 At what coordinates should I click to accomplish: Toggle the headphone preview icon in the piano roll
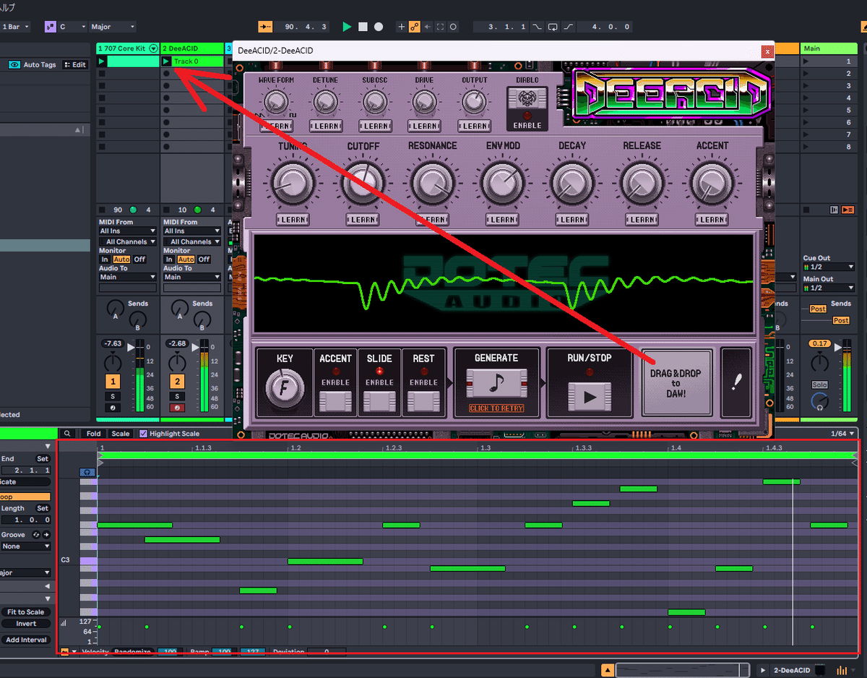click(x=87, y=472)
